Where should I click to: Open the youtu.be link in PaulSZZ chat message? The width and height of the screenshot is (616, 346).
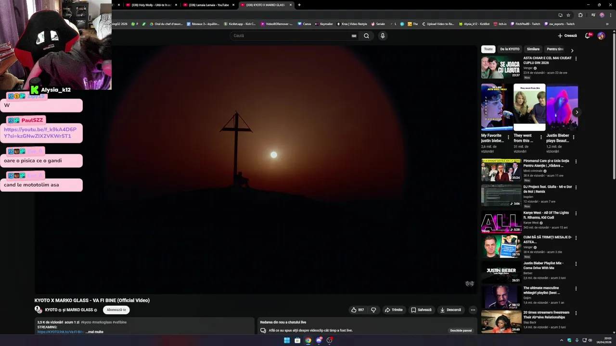click(x=40, y=133)
